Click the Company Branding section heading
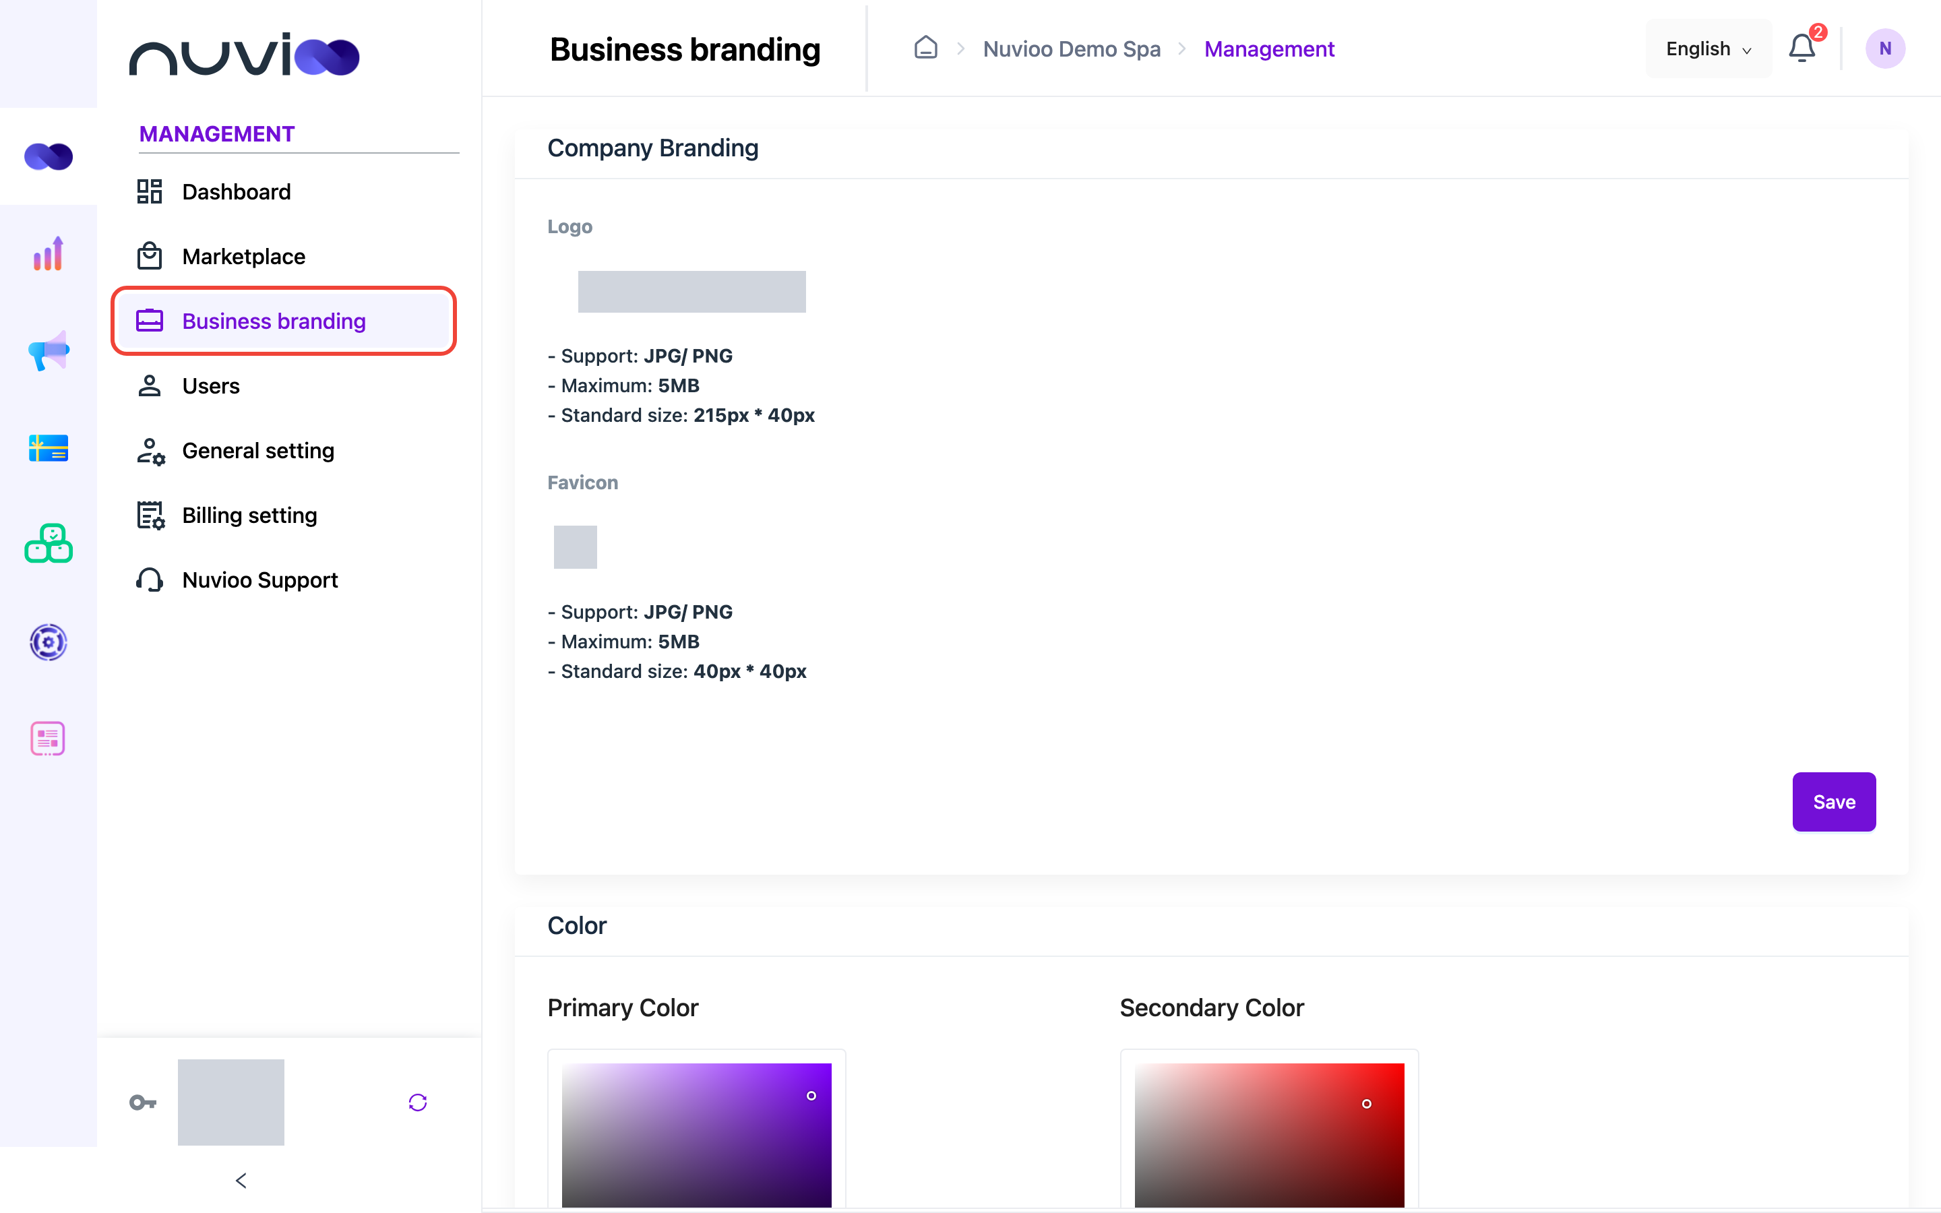Viewport: 1941px width, 1213px height. [653, 148]
